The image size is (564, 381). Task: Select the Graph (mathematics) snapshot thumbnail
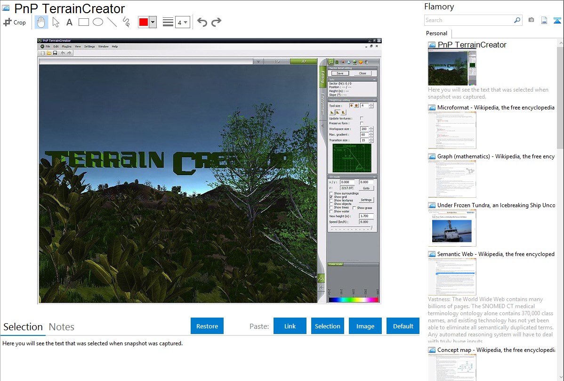[452, 179]
